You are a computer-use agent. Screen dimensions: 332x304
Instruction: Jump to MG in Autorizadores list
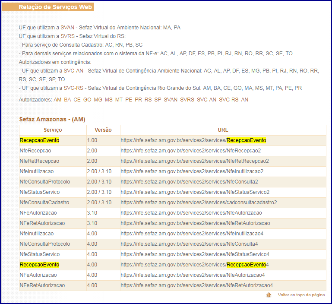[98, 100]
